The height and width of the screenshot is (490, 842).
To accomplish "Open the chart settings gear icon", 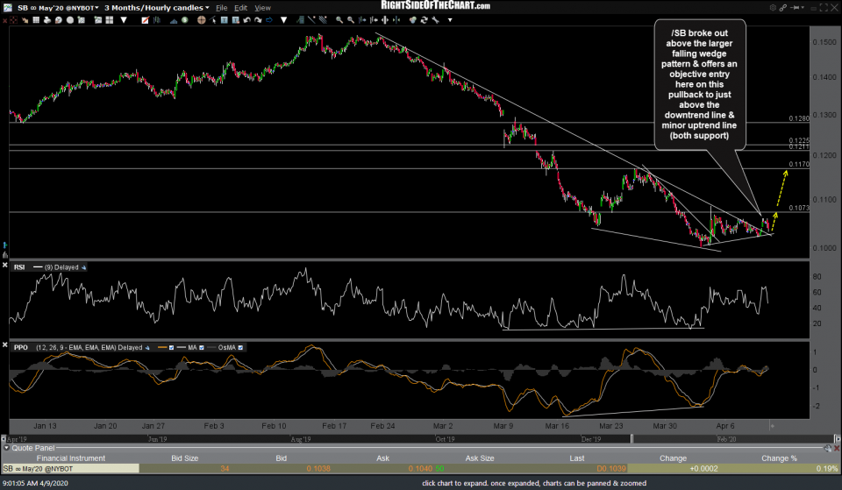I will click(x=774, y=7).
